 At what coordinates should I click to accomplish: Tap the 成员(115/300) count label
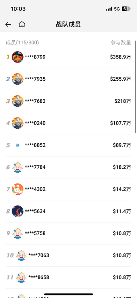tap(22, 42)
